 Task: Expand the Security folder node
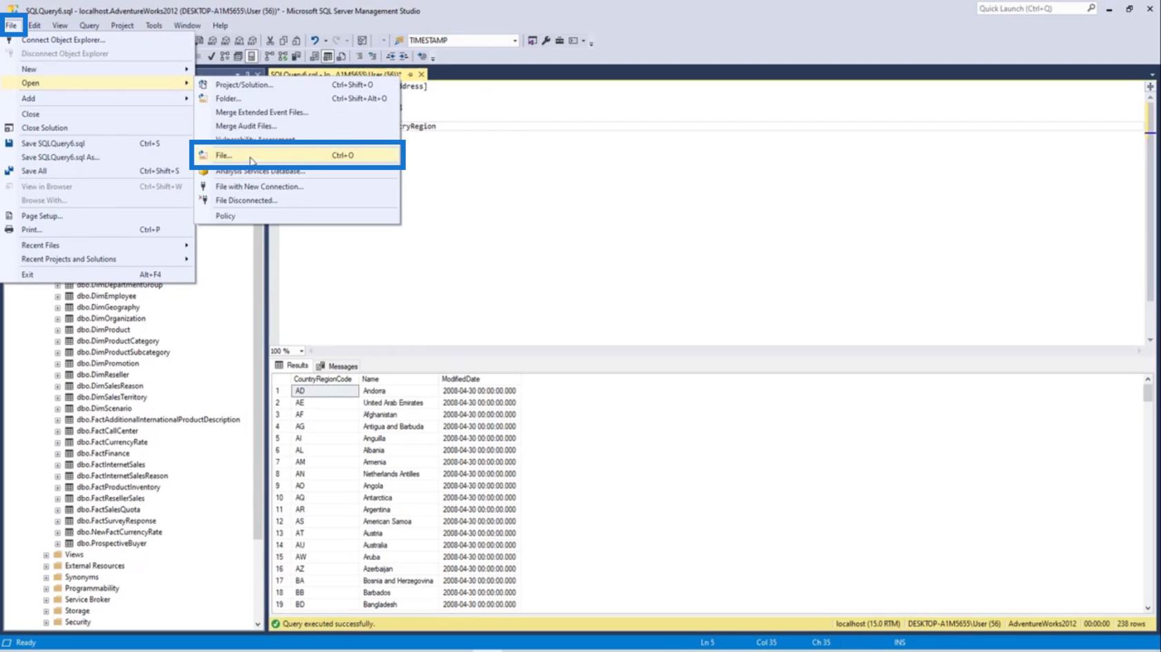coord(46,623)
